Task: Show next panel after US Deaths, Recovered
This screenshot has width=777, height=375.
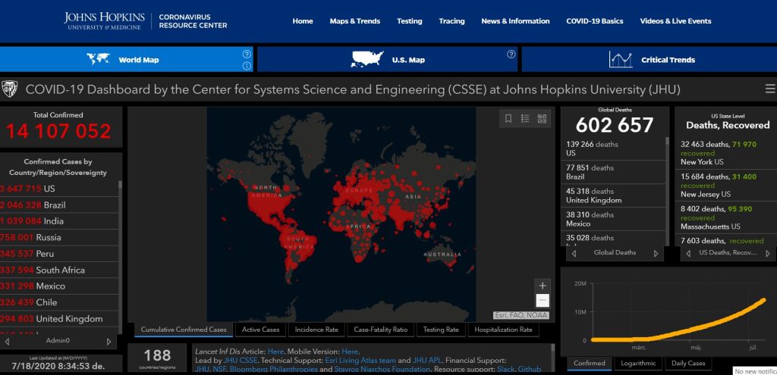Action: point(768,253)
